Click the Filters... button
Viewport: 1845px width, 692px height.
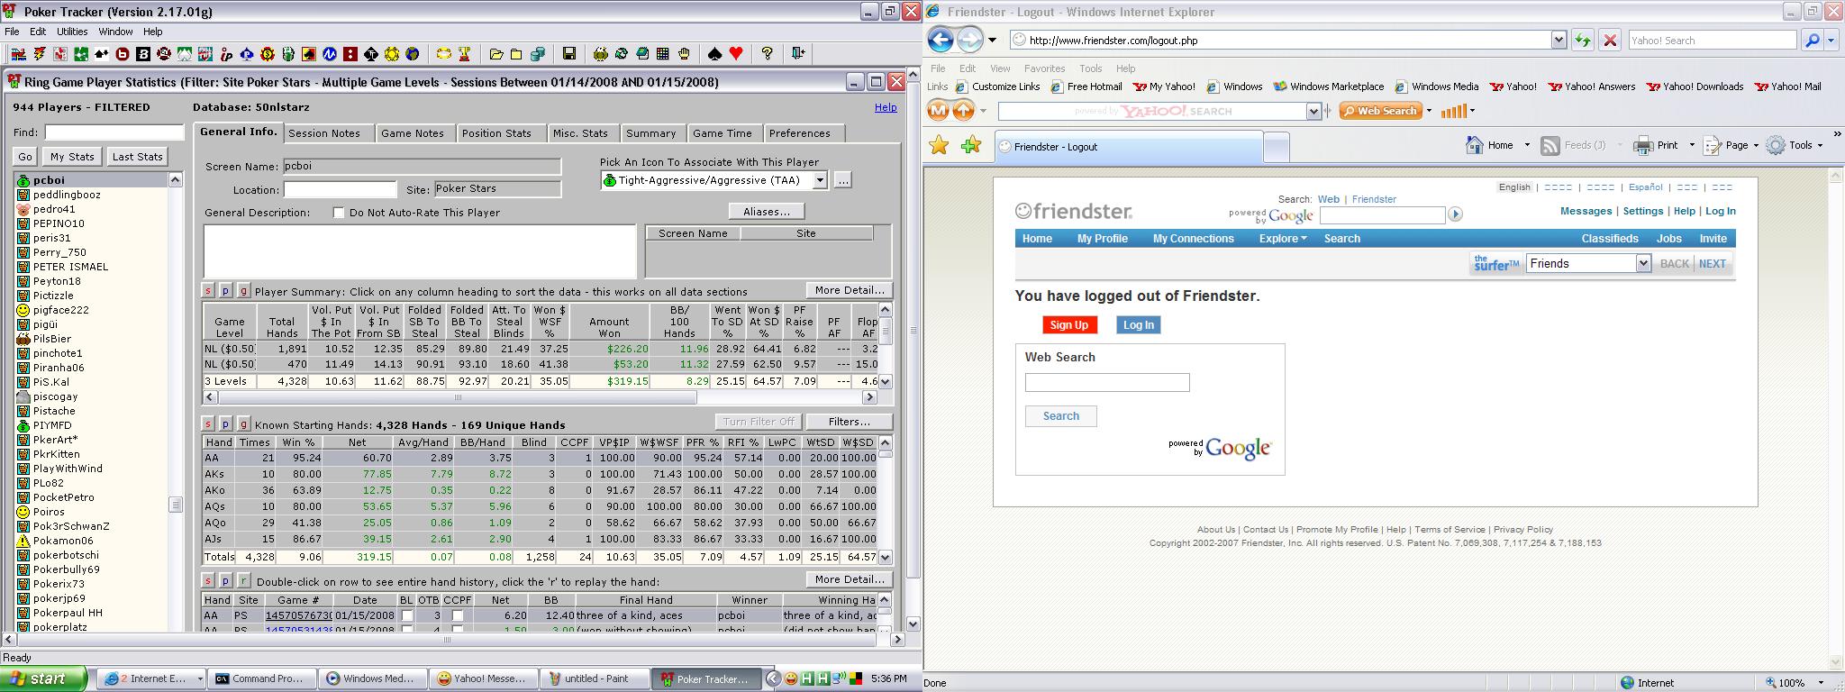click(x=849, y=422)
